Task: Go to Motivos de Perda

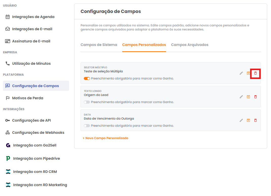Action: [28, 98]
